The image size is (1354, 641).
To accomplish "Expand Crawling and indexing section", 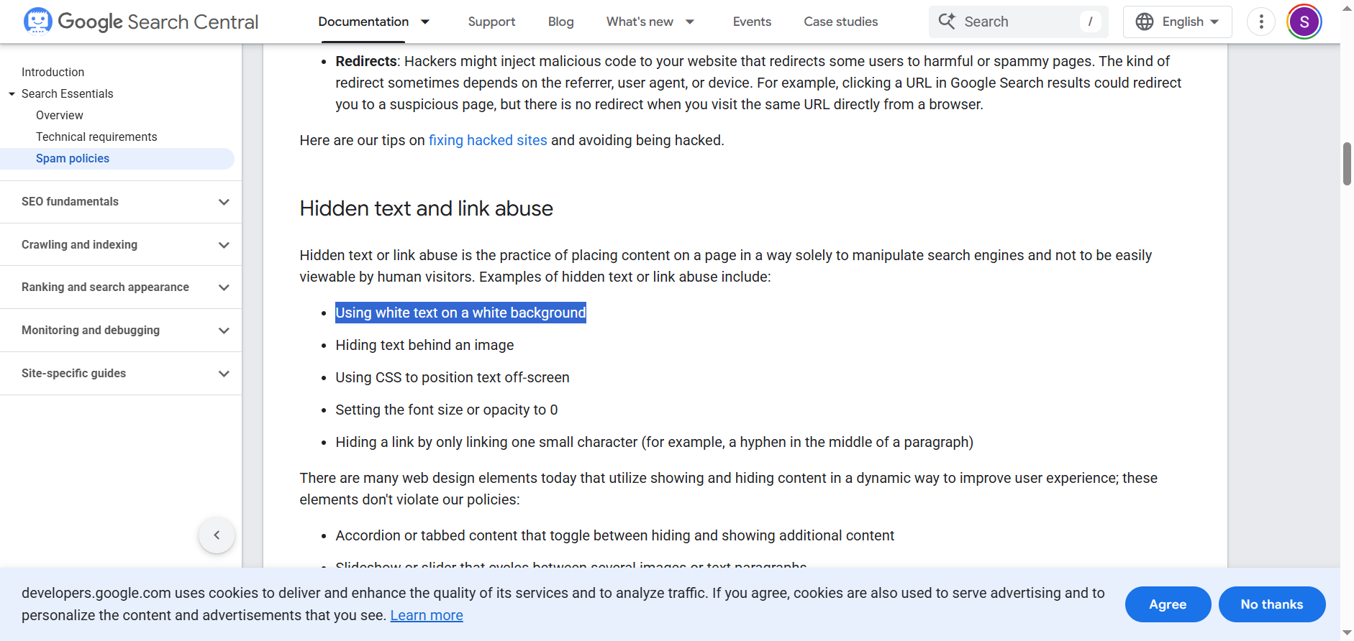I will pos(224,245).
